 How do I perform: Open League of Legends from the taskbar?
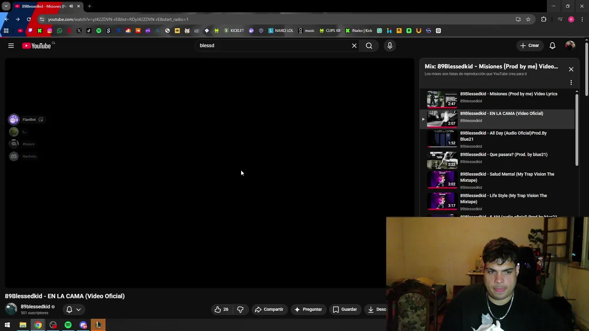pyautogui.click(x=98, y=325)
